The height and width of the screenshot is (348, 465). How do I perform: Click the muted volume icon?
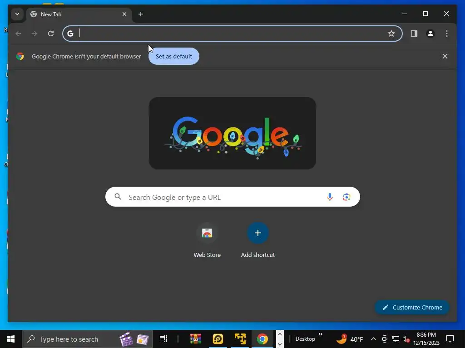[406, 339]
